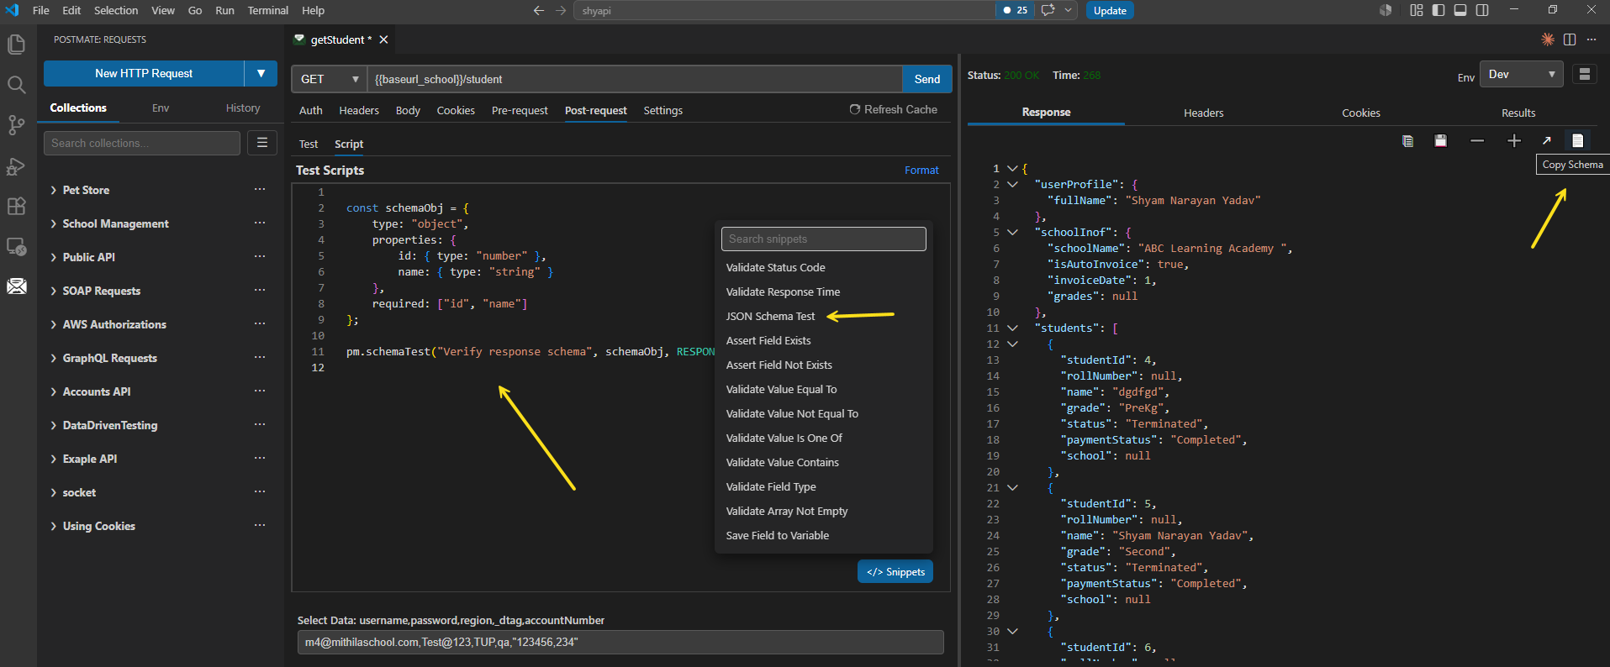The height and width of the screenshot is (667, 1610).
Task: Expand the SOAP Requests collection
Action: tap(54, 291)
